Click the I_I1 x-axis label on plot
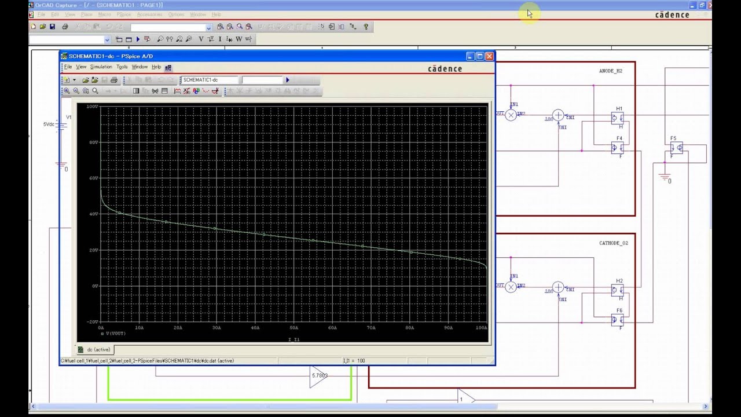 point(294,339)
